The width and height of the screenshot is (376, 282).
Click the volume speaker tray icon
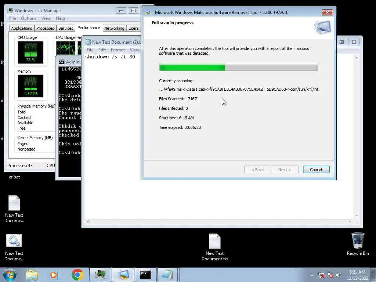[339, 275]
